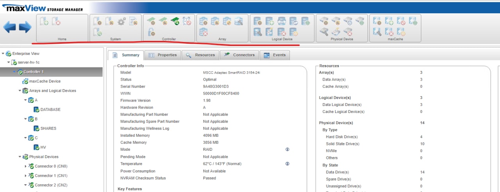Image resolution: width=500 pixels, height=192 pixels.
Task: Click the database with lightning icon in Logical Device group
Action: pyautogui.click(x=270, y=32)
